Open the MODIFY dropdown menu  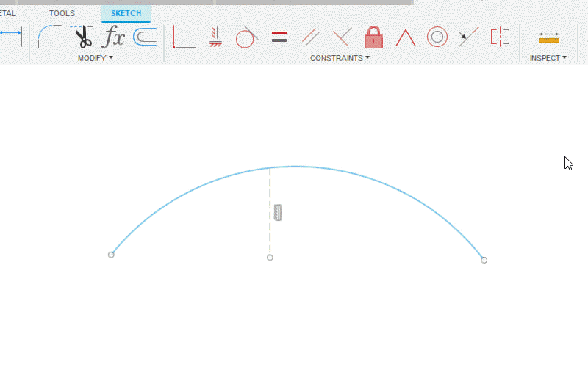point(96,58)
